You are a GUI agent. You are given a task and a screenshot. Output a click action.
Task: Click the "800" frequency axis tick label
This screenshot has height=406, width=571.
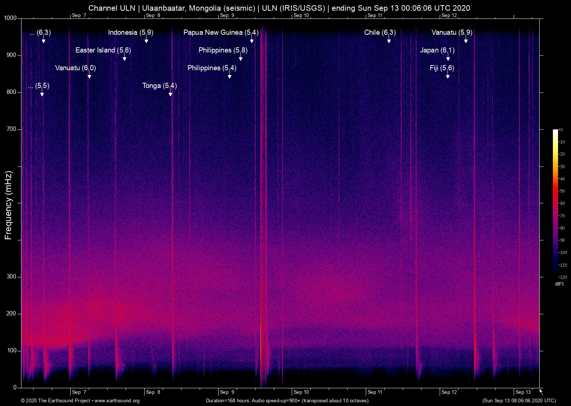click(12, 92)
